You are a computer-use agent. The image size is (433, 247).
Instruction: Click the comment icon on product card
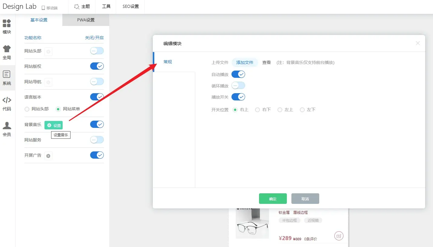click(339, 236)
